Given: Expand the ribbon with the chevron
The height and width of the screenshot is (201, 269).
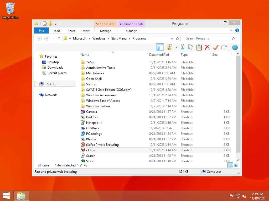Looking at the screenshot, I should click(x=231, y=30).
